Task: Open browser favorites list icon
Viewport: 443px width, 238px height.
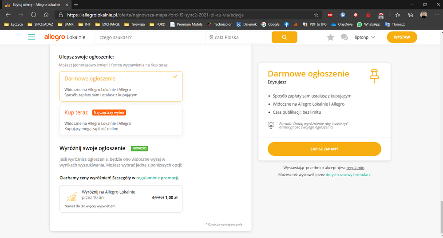Action: point(398,15)
